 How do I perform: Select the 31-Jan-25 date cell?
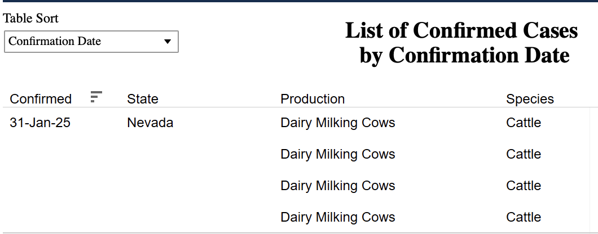tap(40, 123)
